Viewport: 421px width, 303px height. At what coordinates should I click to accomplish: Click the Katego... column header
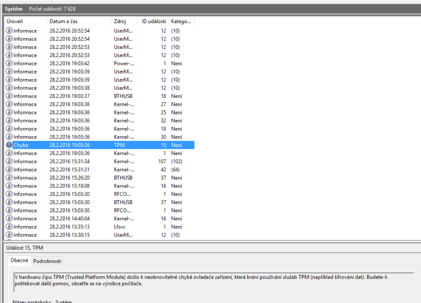[x=181, y=22]
